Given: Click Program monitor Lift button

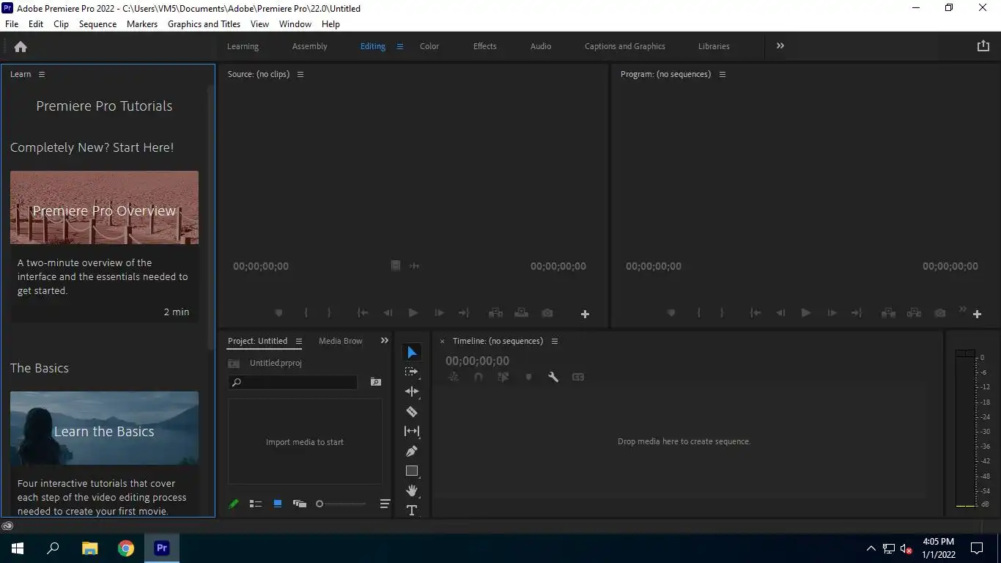Looking at the screenshot, I should pos(889,313).
